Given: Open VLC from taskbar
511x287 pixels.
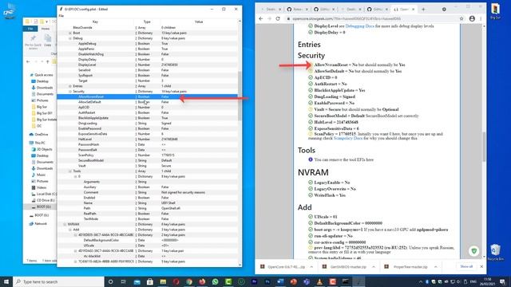Looking at the screenshot, I should click(319, 281).
